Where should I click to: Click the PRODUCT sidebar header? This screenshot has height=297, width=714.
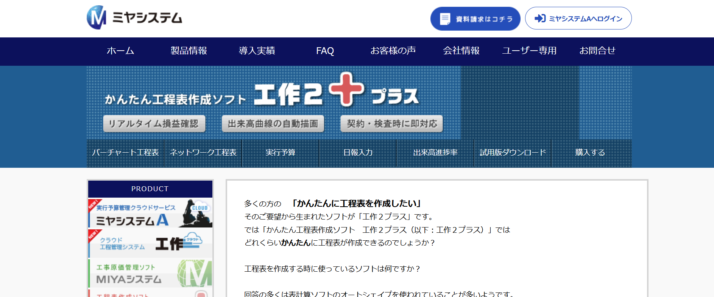(x=150, y=189)
